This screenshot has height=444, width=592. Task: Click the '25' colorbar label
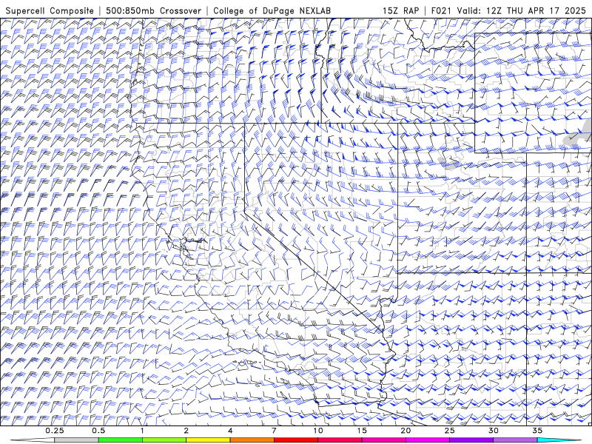pos(449,431)
